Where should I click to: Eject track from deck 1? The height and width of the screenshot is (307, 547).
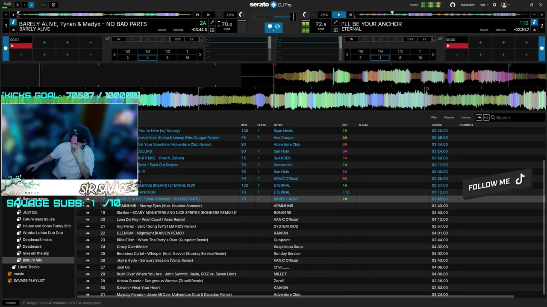13,29
